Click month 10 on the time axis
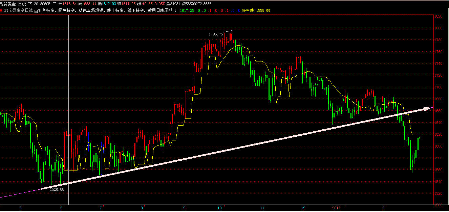Viewport: 449px width, 212px height. [219, 208]
